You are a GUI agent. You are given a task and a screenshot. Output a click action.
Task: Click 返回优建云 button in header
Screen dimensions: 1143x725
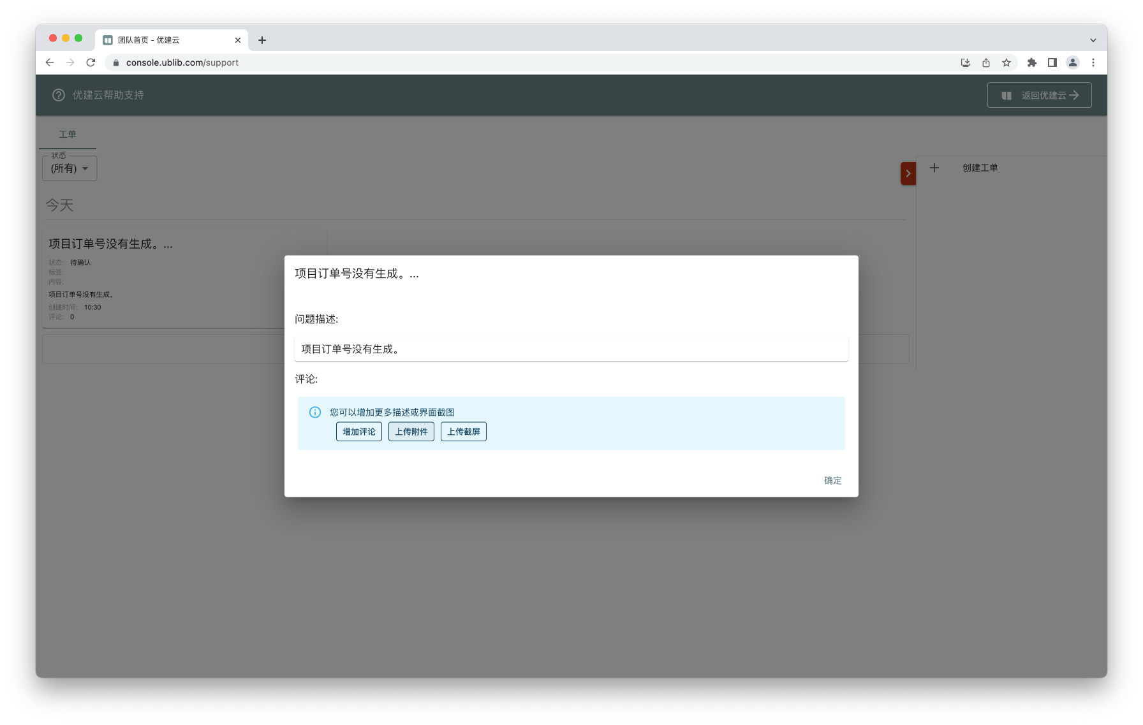1039,95
